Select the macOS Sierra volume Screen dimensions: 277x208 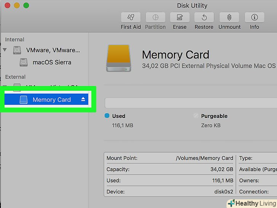[52, 62]
